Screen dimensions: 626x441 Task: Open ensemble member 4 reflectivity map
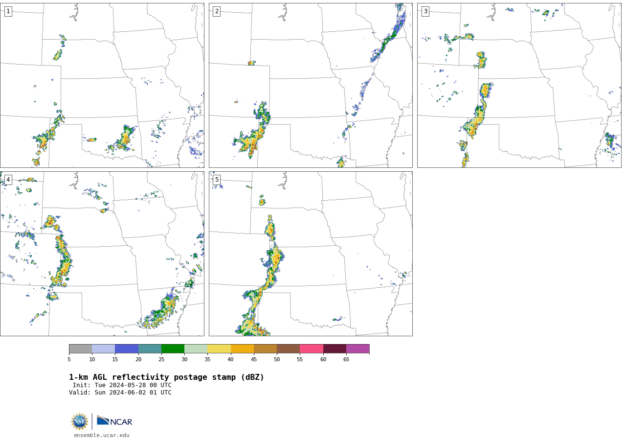click(x=102, y=254)
